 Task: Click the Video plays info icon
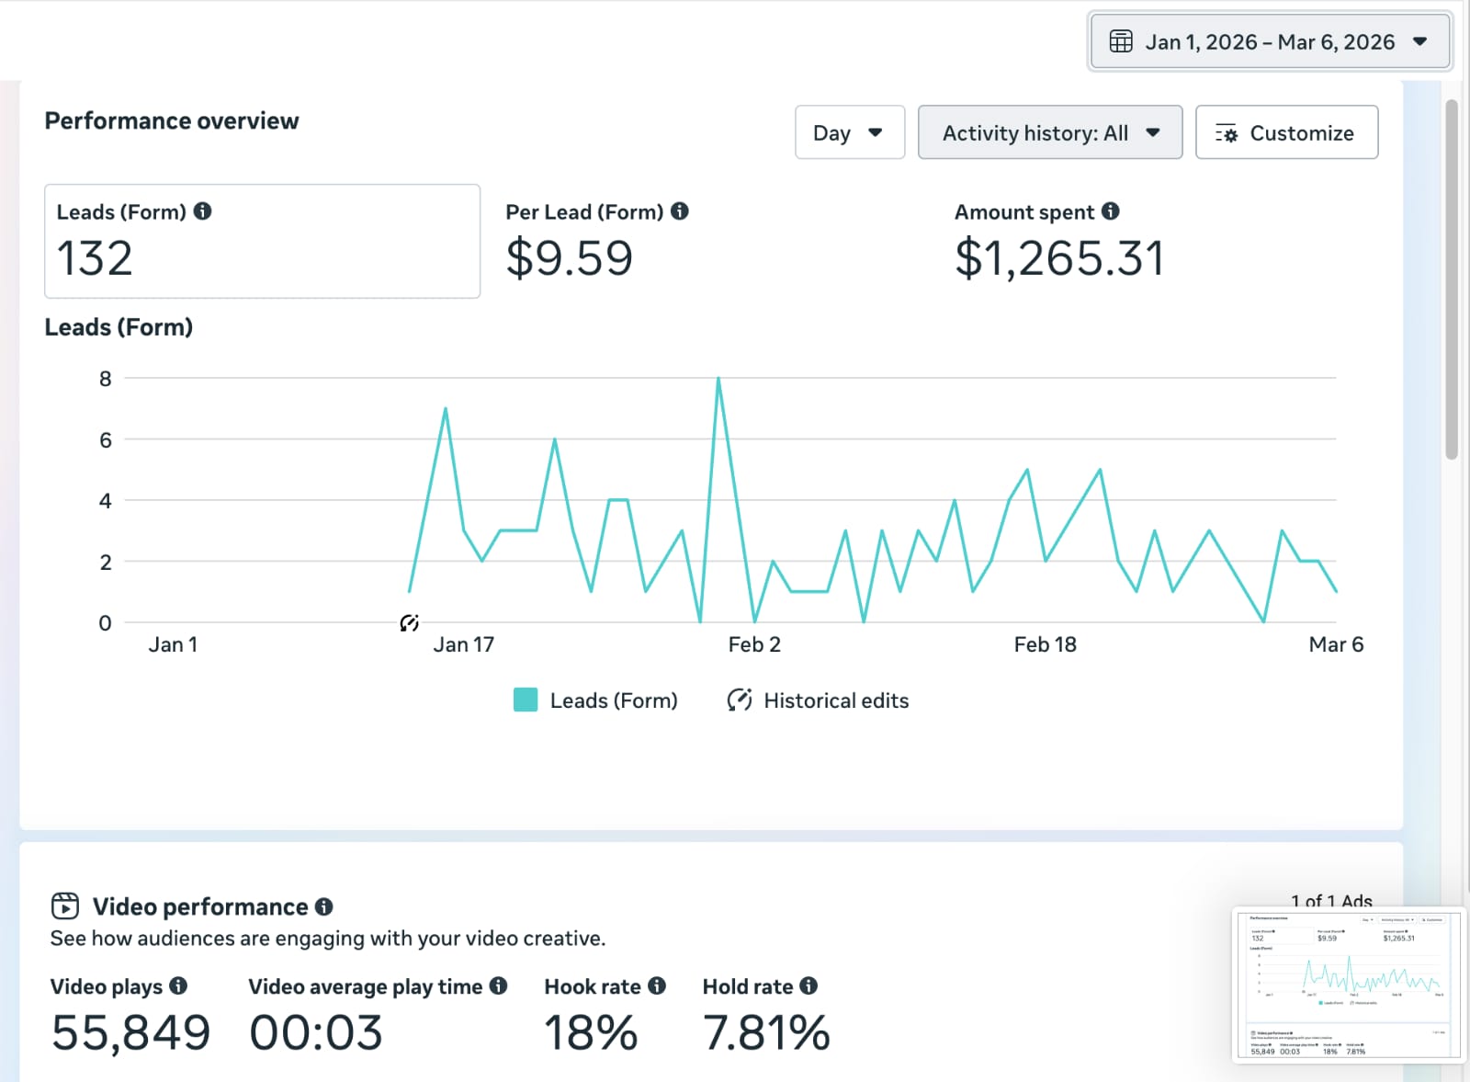pos(178,985)
